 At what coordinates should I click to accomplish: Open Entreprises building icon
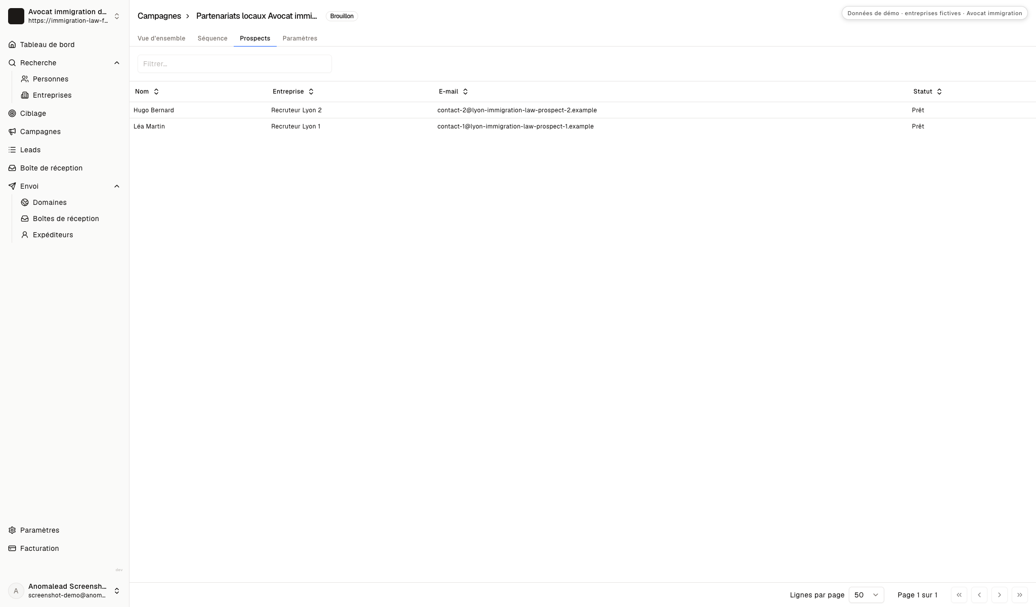tap(25, 95)
